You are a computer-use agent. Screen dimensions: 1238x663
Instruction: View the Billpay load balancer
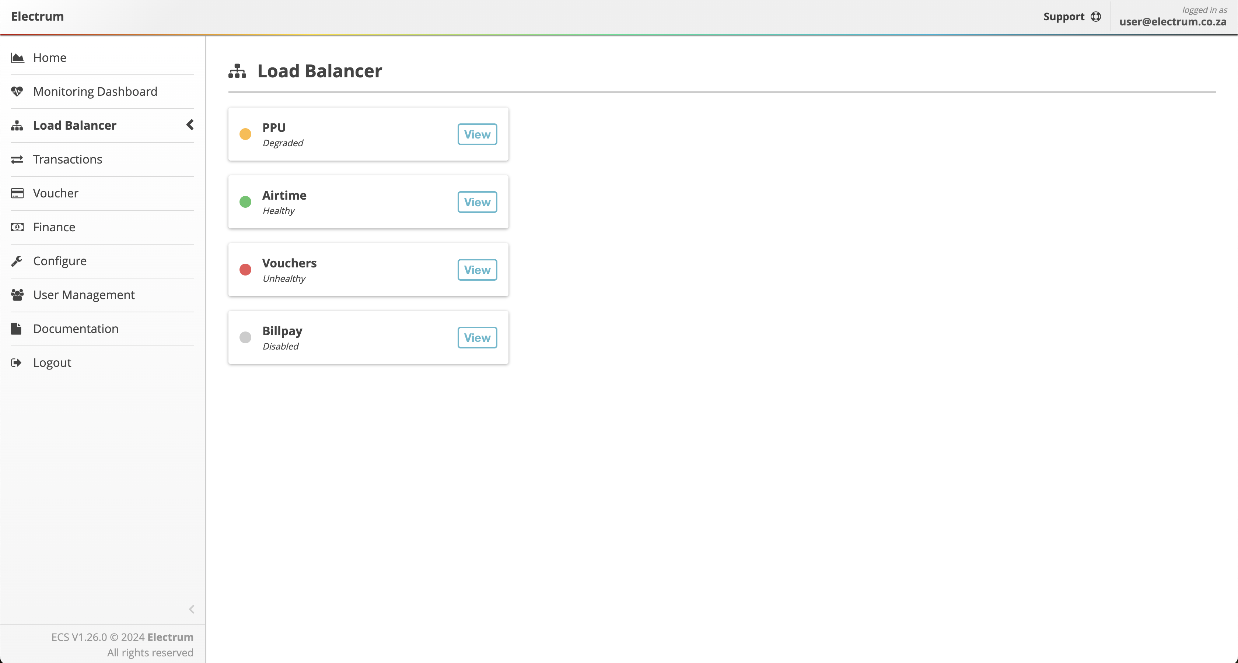[x=477, y=338]
